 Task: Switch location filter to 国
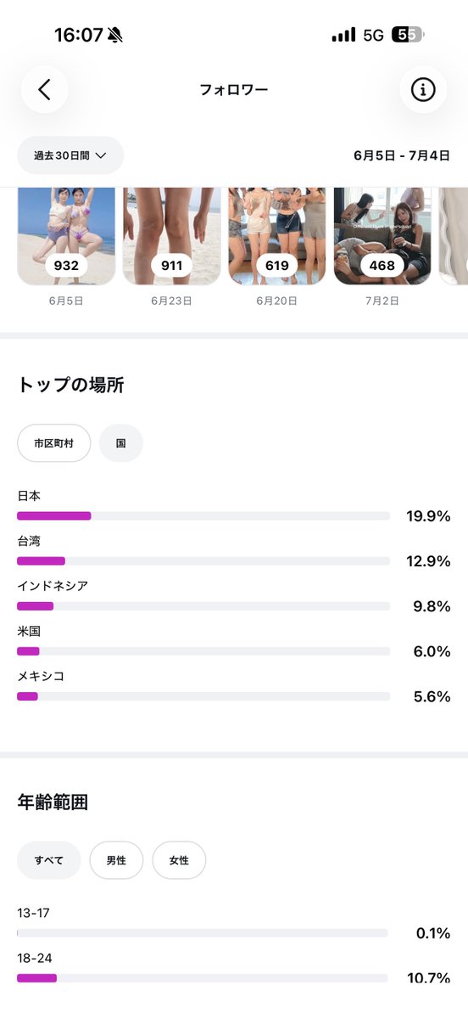121,443
